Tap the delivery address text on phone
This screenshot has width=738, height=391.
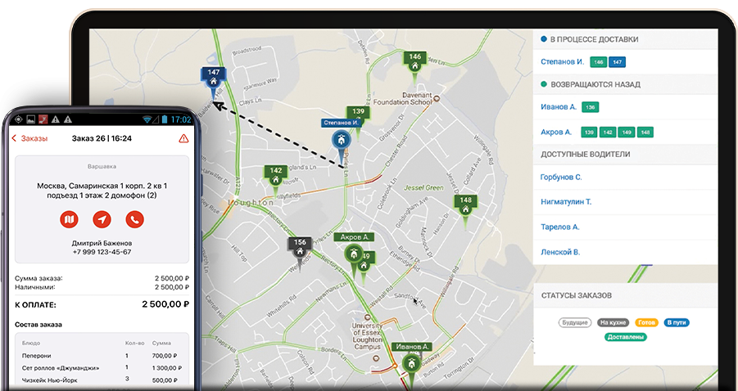click(102, 191)
